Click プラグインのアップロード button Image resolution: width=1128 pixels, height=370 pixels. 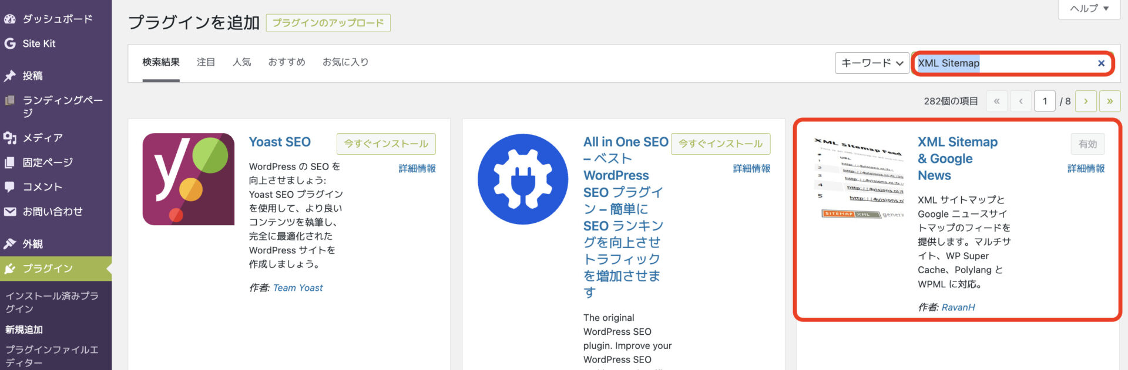328,23
